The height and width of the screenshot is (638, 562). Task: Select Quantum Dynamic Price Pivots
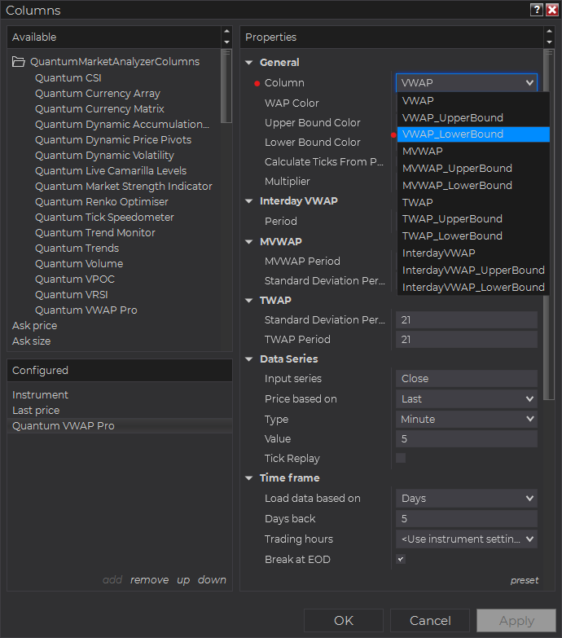tap(113, 140)
